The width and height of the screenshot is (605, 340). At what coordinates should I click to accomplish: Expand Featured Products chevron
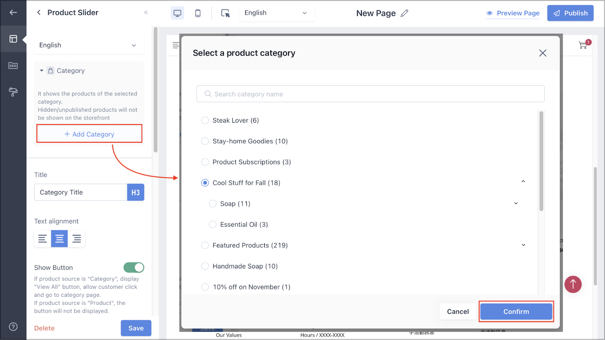[523, 245]
